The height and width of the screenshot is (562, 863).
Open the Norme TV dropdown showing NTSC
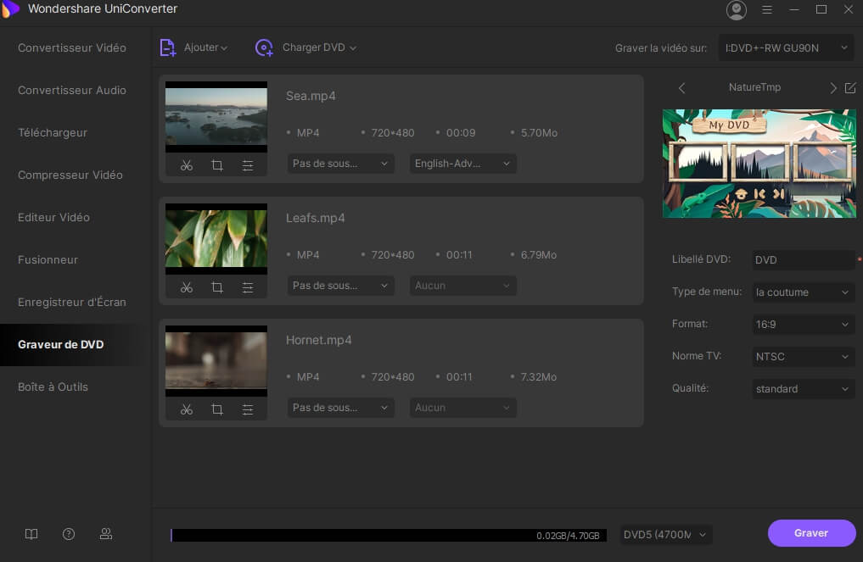(x=803, y=357)
